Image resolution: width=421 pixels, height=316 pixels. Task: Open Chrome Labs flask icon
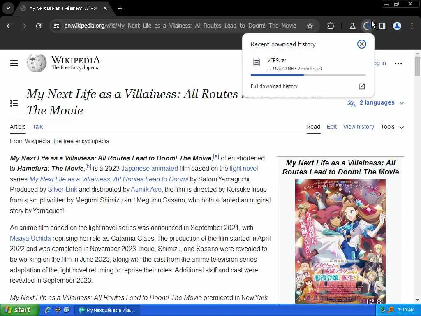[x=352, y=26]
